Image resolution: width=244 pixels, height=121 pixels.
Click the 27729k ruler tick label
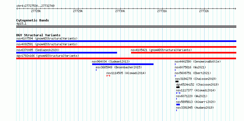tap(78, 11)
